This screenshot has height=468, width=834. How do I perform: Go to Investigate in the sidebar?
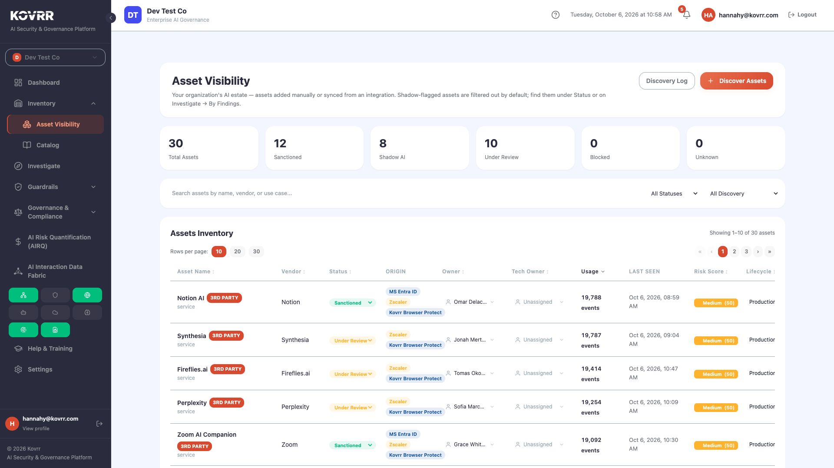55,166
